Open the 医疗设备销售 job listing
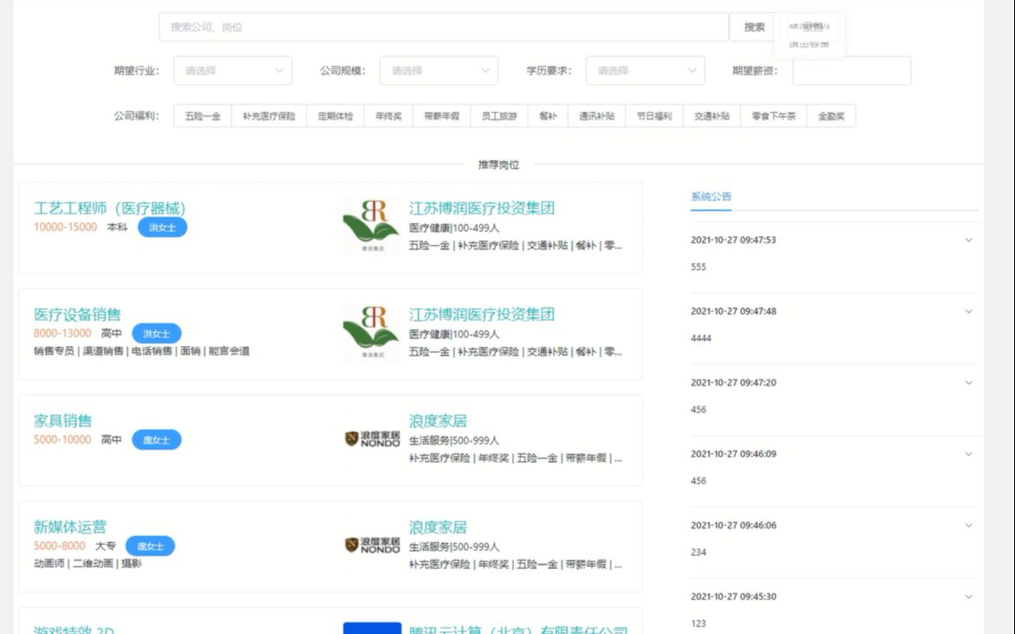The width and height of the screenshot is (1015, 634). 76,314
